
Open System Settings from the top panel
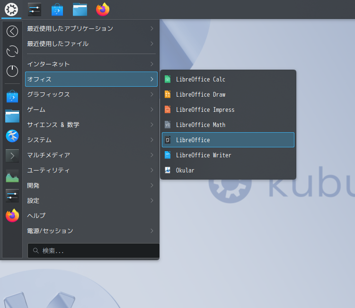pos(35,9)
